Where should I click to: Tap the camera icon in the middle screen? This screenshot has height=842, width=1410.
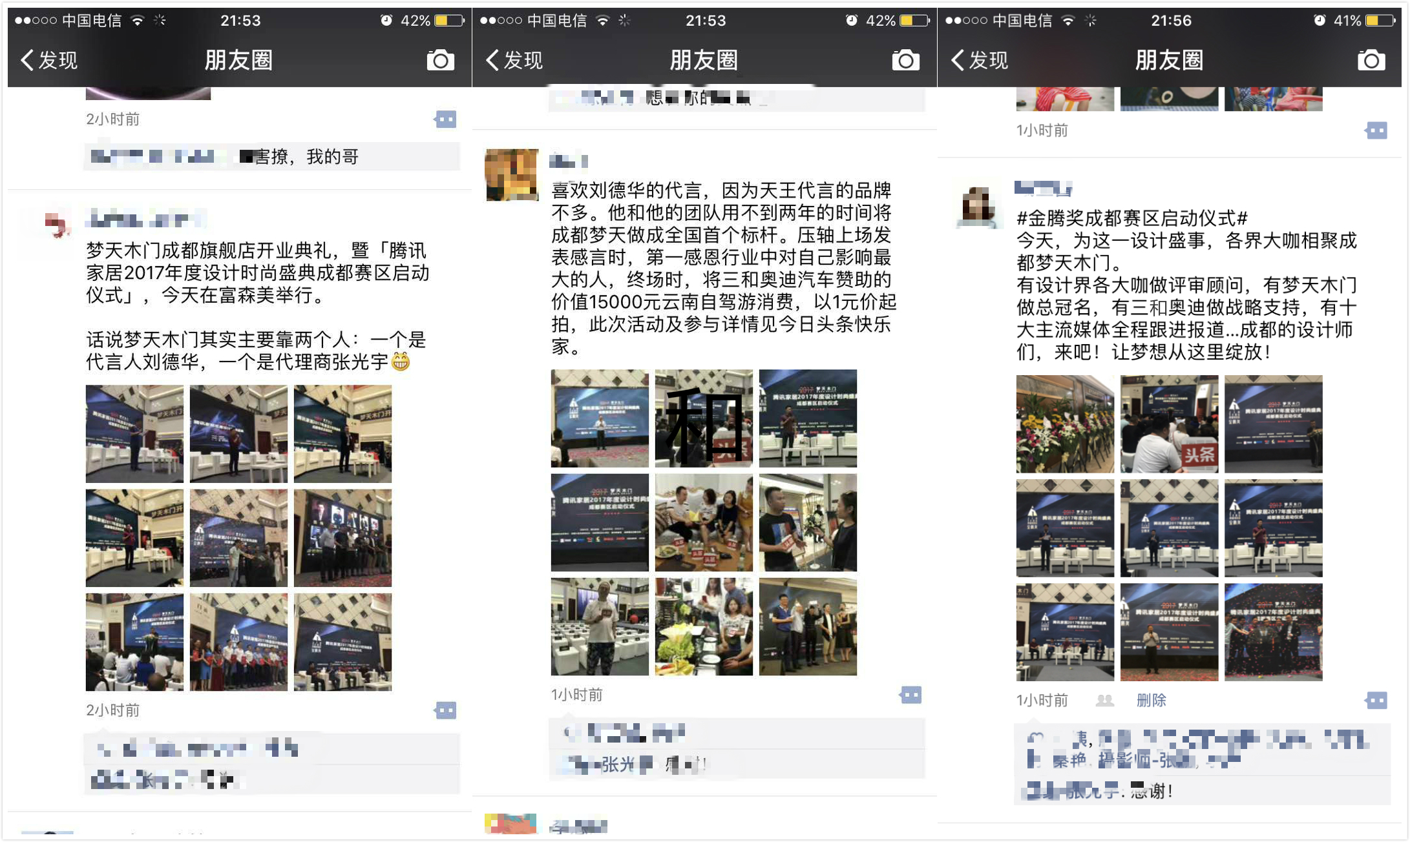(905, 60)
